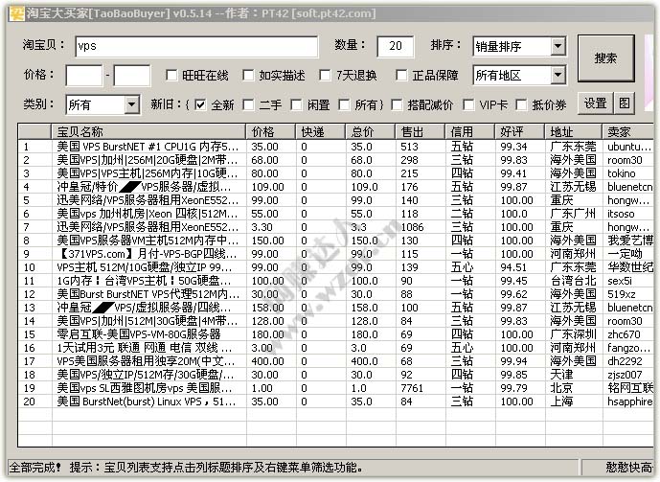Viewport: 660px width, 482px height.
Task: Check the 闲置 condition checkbox
Action: click(296, 104)
